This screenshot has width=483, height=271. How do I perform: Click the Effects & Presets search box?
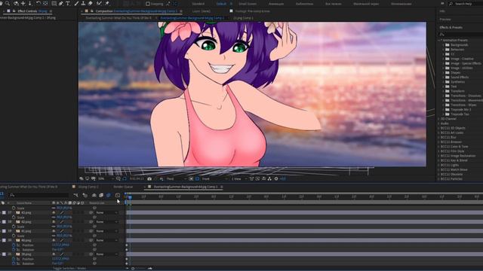pyautogui.click(x=461, y=34)
